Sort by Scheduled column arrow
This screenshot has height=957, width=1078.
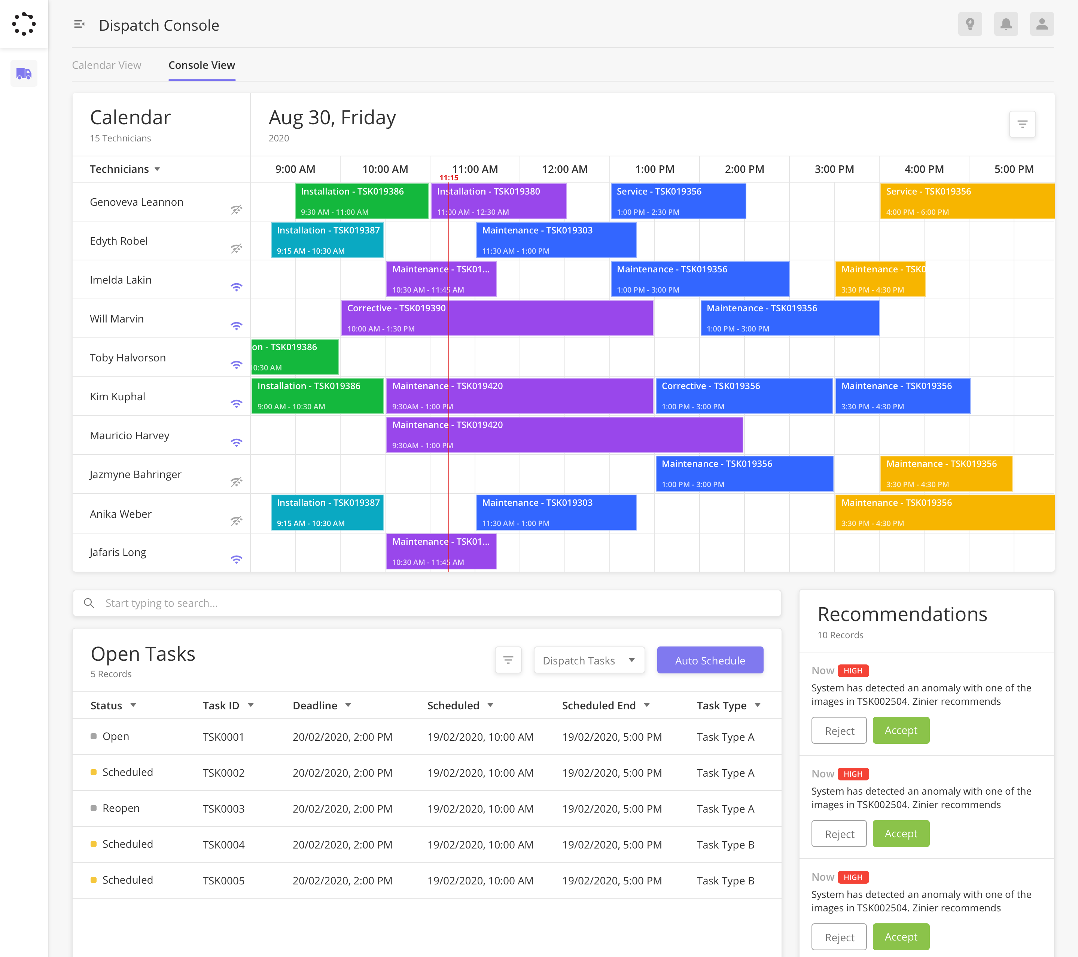[490, 705]
